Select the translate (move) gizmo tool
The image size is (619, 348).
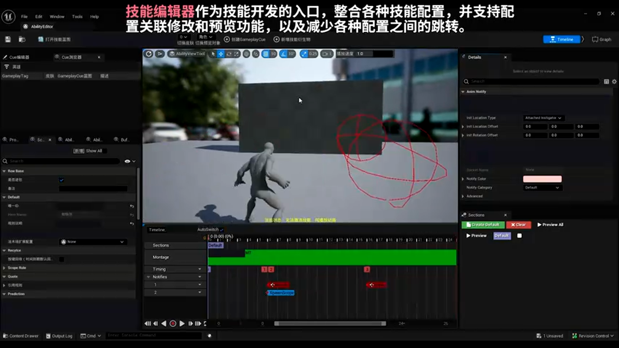pyautogui.click(x=221, y=54)
